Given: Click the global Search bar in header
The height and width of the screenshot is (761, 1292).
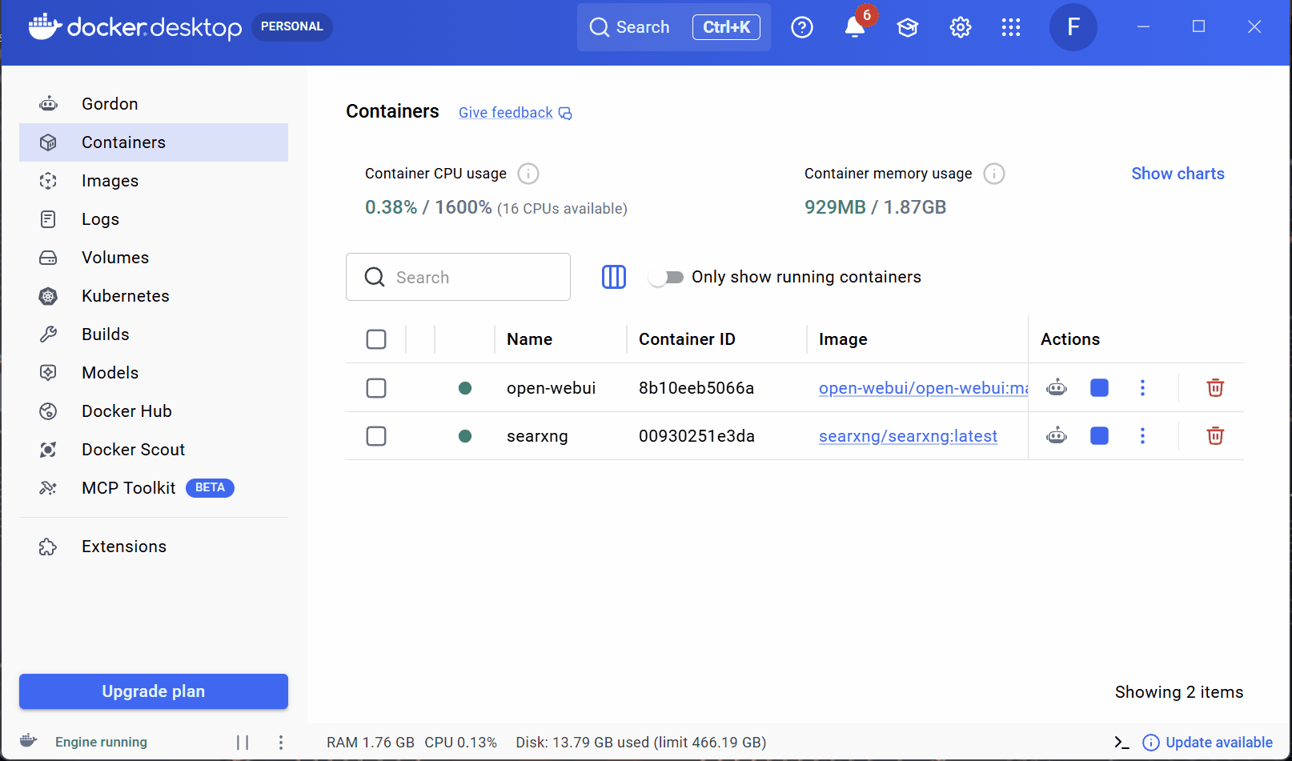Looking at the screenshot, I should click(674, 27).
